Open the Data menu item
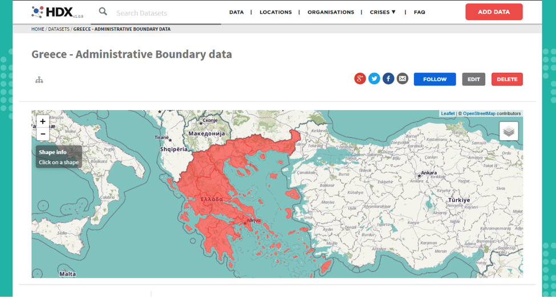Image resolution: width=556 pixels, height=297 pixels. [x=236, y=12]
